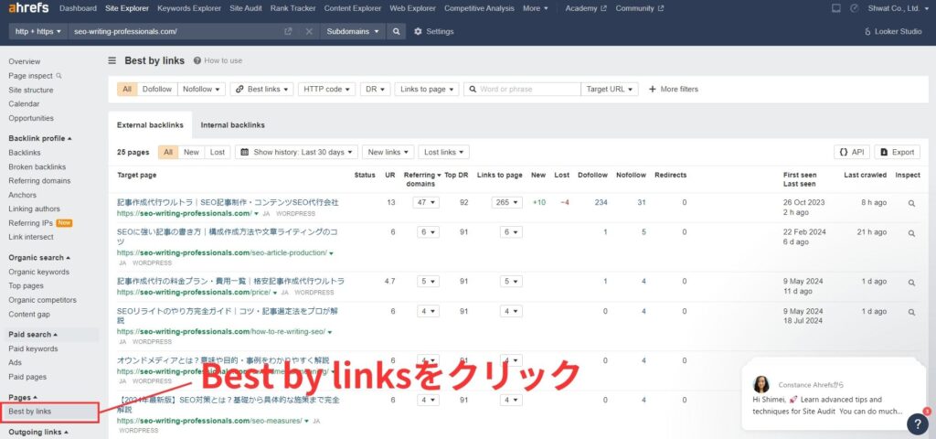Open the Target URL dropdown
This screenshot has height=439, width=936.
[610, 89]
